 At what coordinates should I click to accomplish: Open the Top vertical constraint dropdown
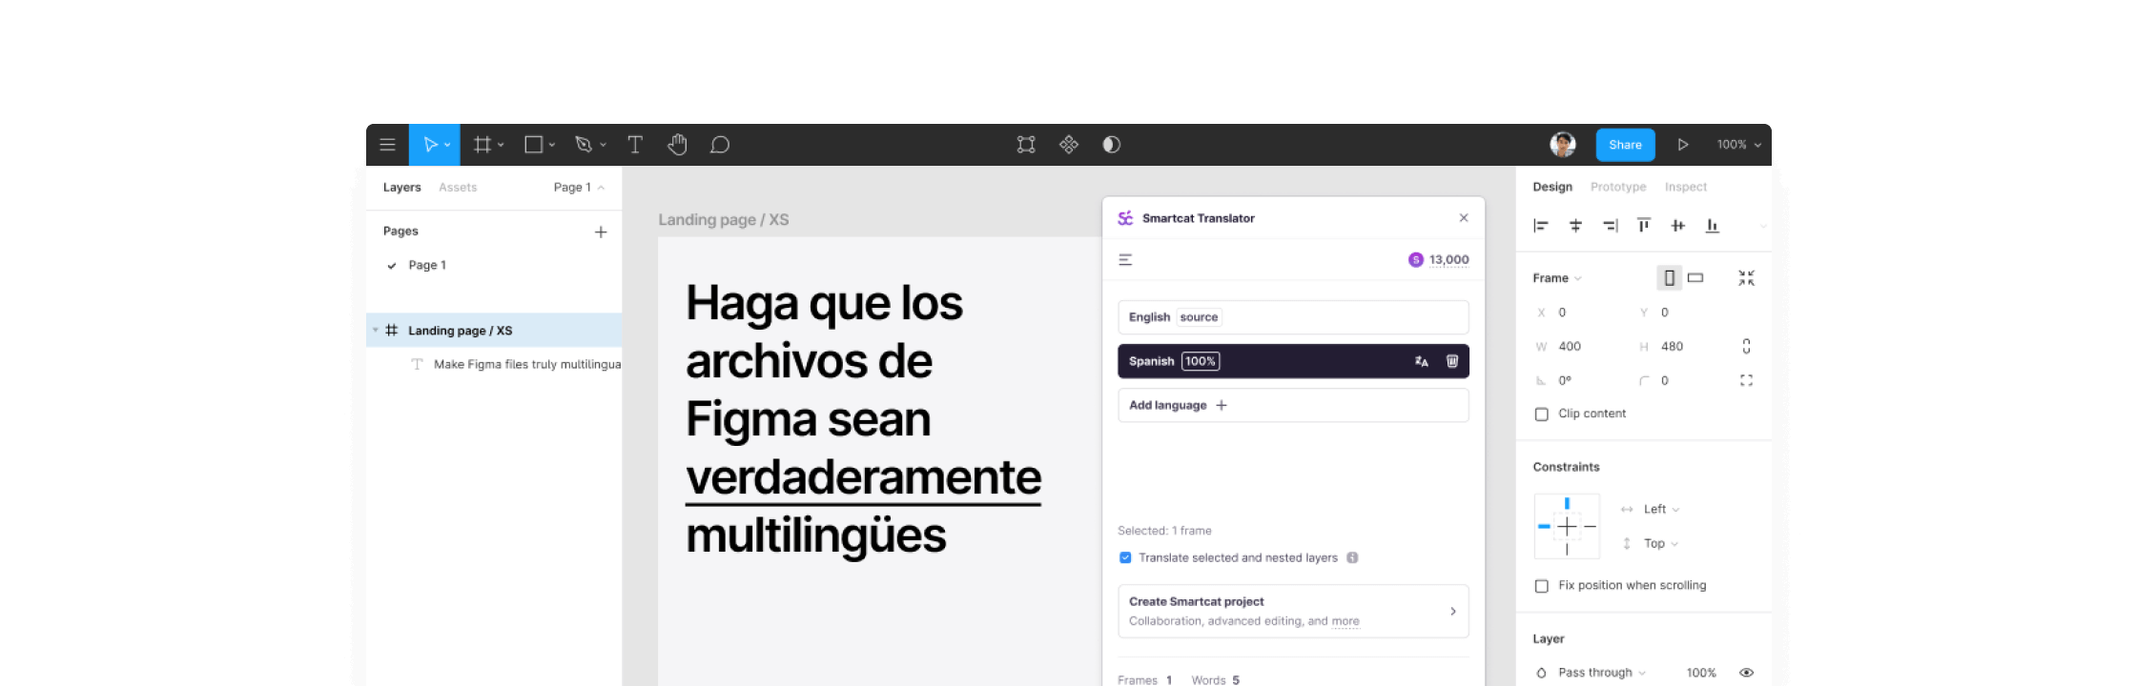(1660, 544)
